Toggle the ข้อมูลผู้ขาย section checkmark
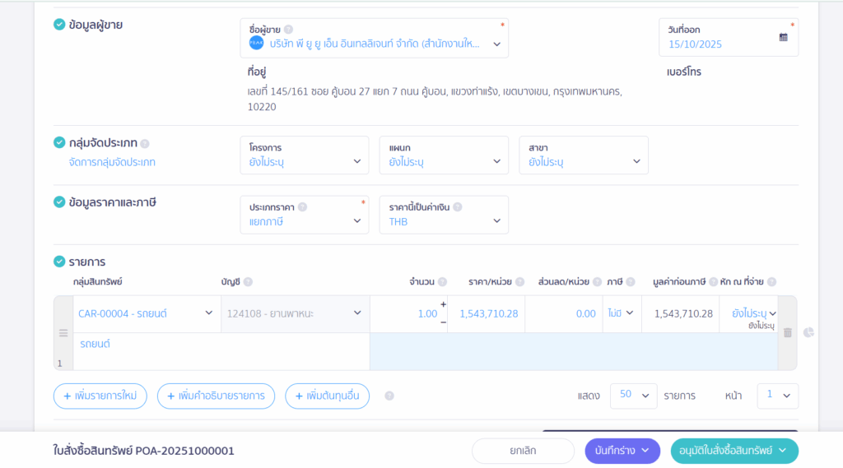The width and height of the screenshot is (843, 468). (59, 25)
